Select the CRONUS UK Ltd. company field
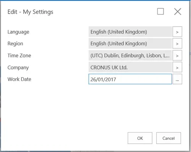 (130, 67)
